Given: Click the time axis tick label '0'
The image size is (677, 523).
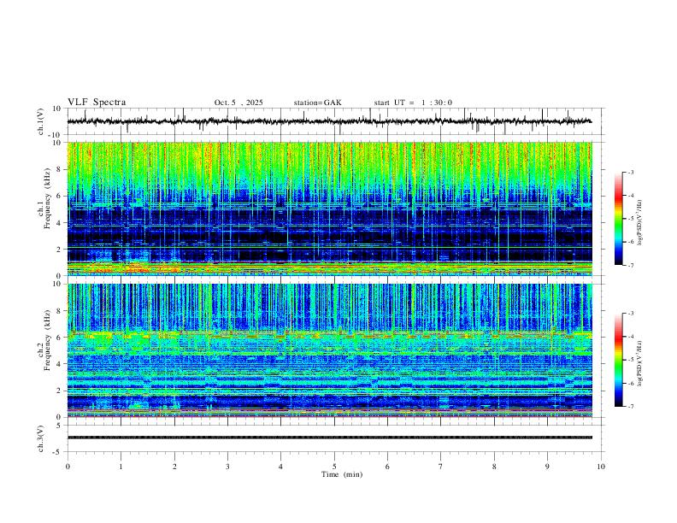Looking at the screenshot, I should click(x=68, y=467).
